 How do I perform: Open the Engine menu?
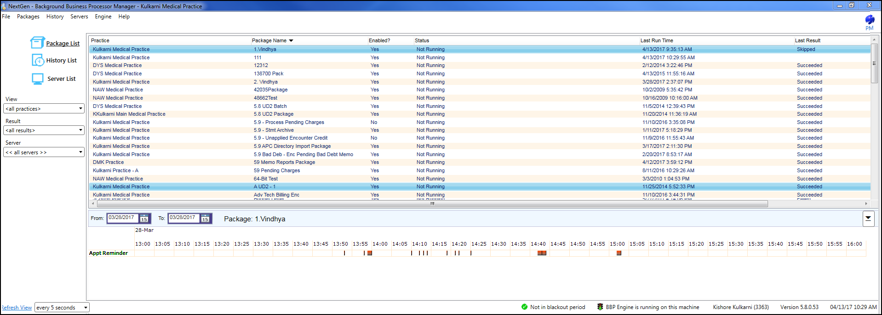(103, 17)
